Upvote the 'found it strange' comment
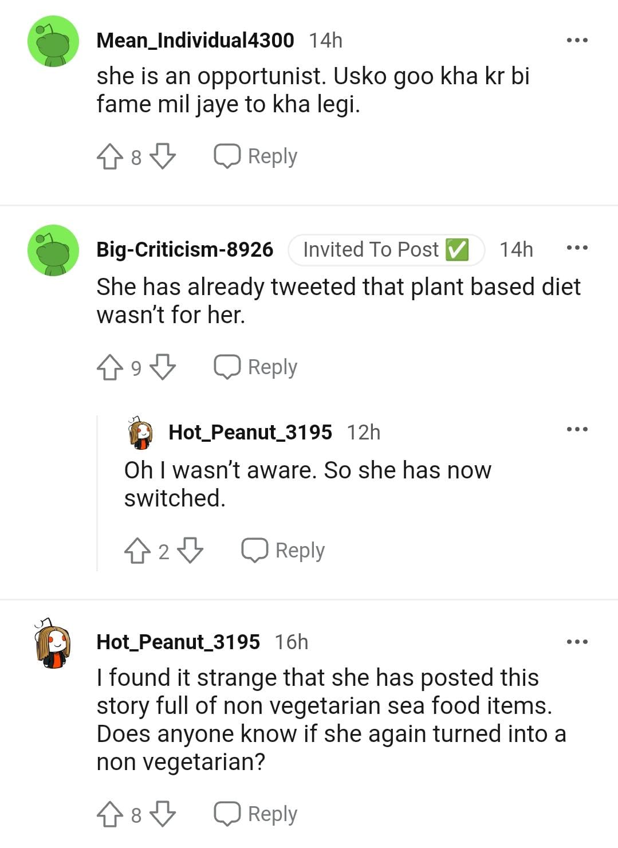This screenshot has width=618, height=848. (109, 814)
